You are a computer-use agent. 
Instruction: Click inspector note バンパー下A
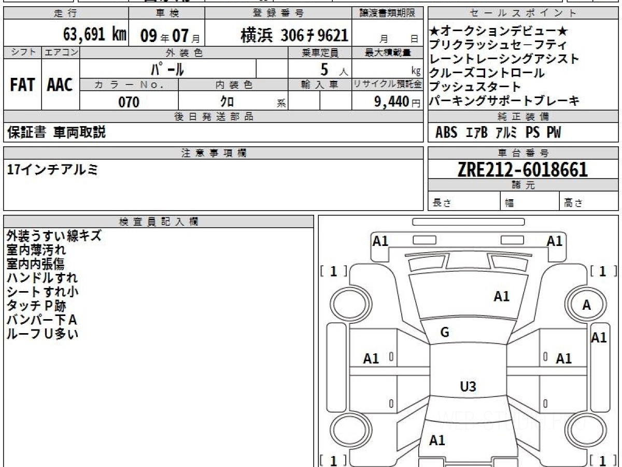coord(41,320)
